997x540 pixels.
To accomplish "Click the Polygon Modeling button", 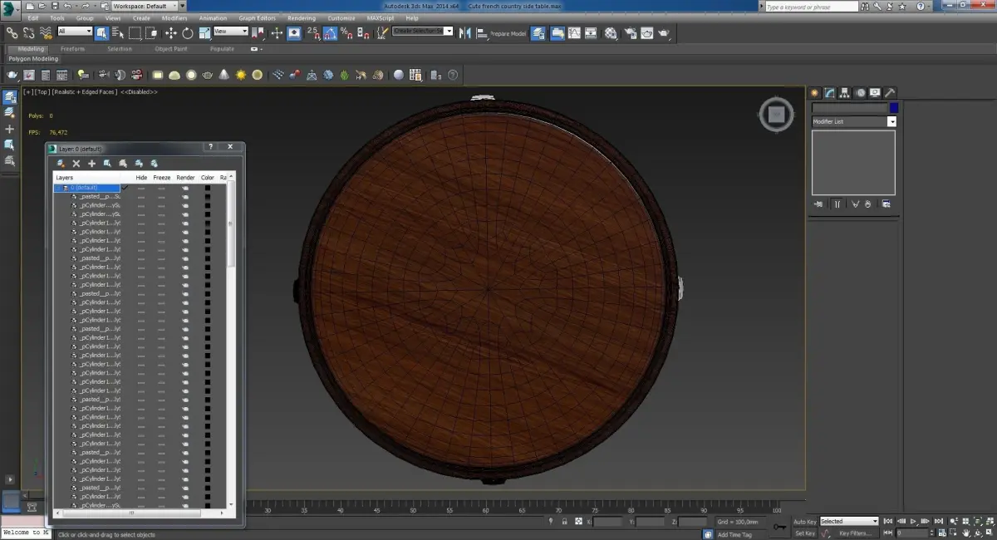I will (33, 59).
